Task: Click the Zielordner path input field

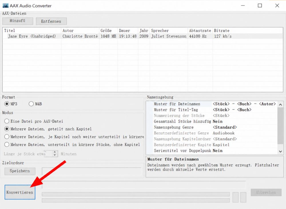Action: pyautogui.click(x=92, y=171)
